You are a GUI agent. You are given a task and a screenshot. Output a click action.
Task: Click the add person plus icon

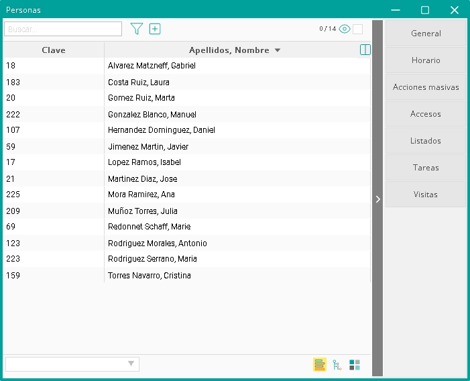(x=155, y=29)
